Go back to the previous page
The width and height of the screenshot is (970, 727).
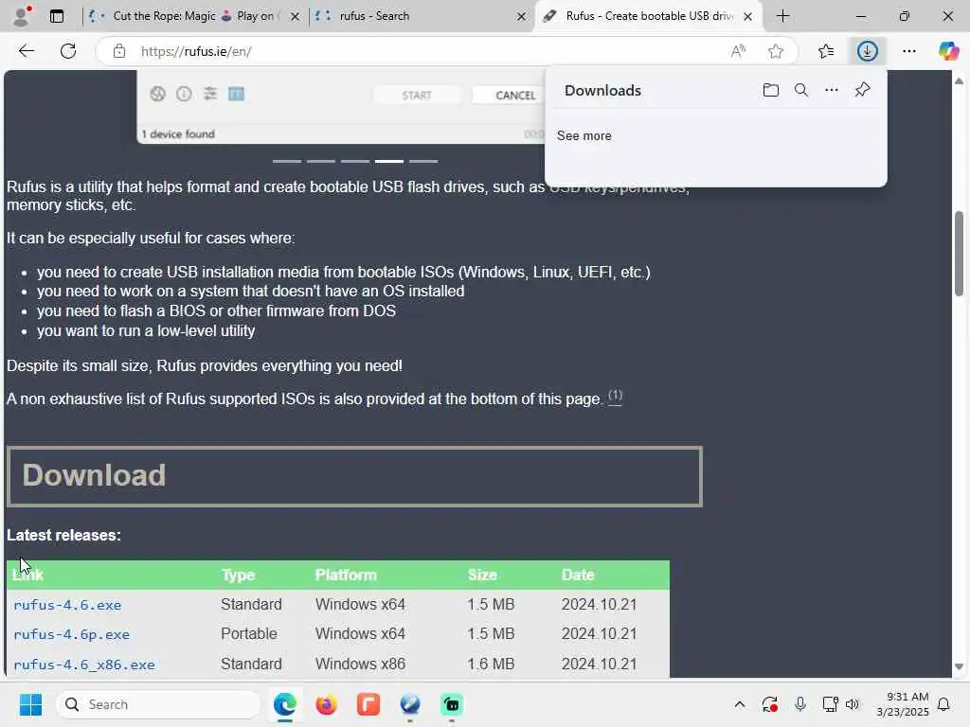tap(26, 51)
